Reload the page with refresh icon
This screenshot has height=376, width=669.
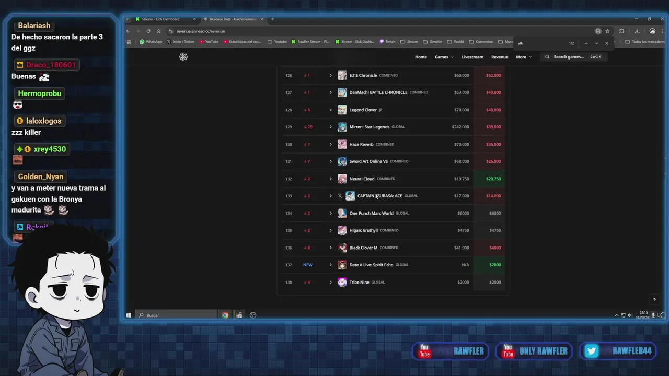[x=148, y=31]
